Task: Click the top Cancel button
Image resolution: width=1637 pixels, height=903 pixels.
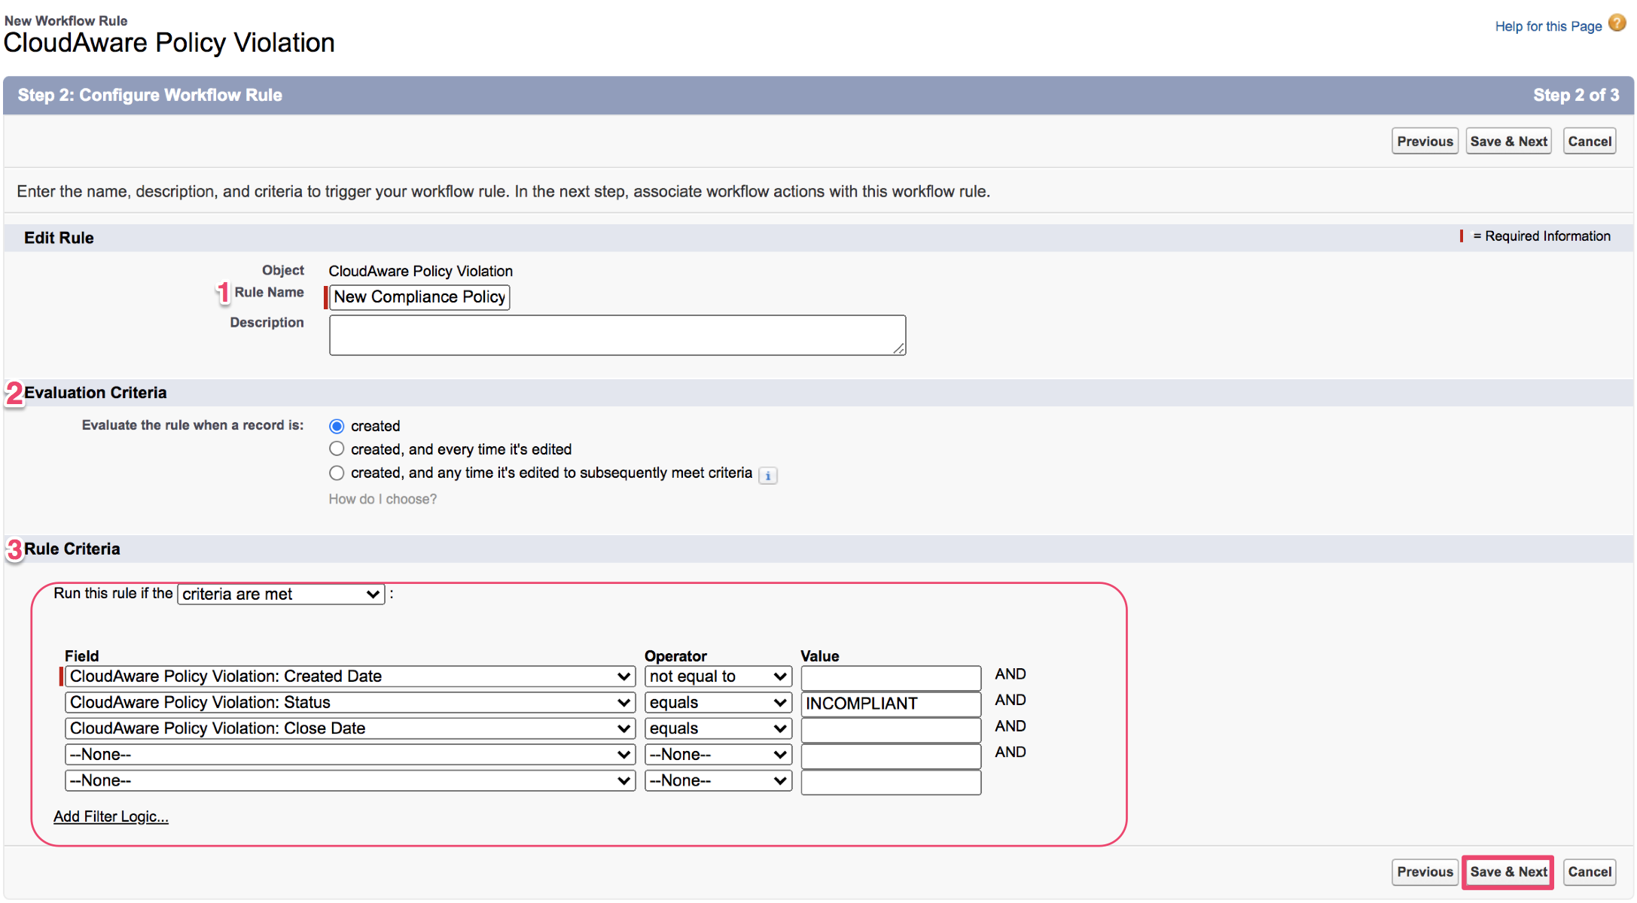Action: (1589, 141)
